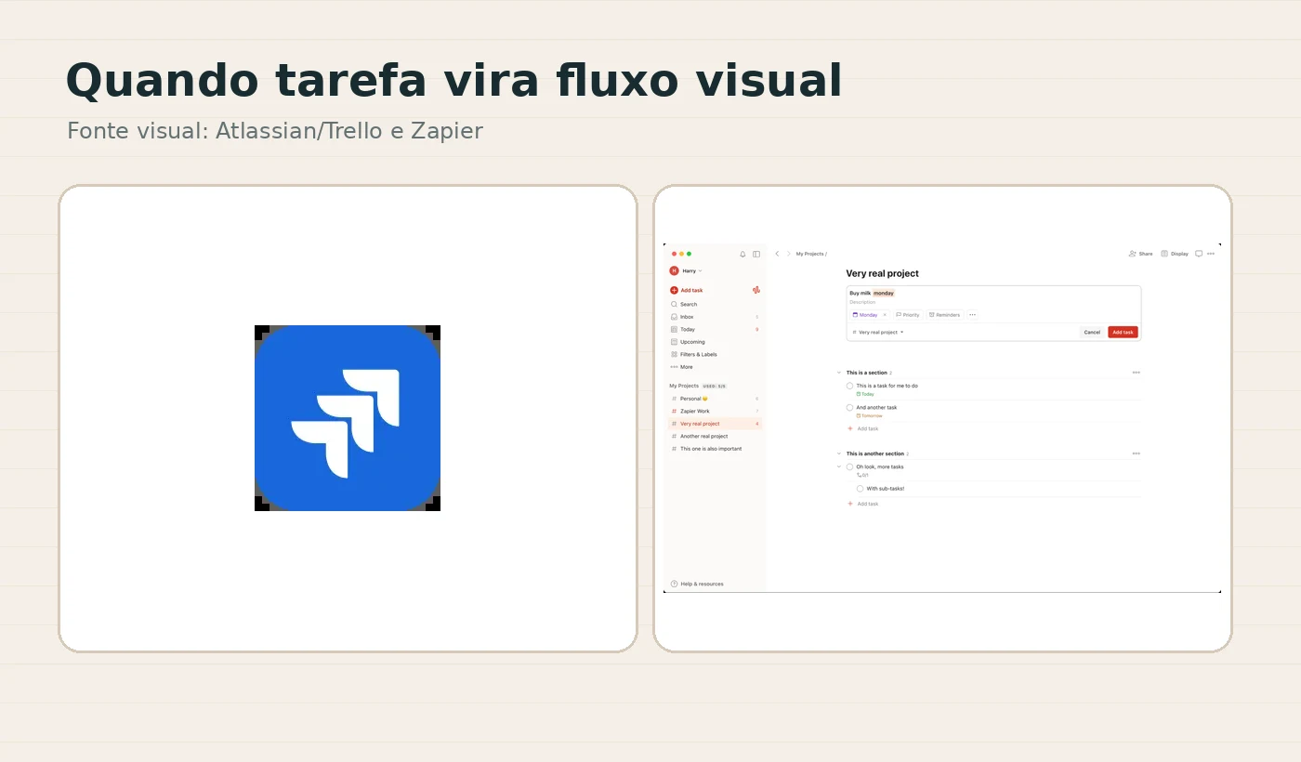Image resolution: width=1301 pixels, height=762 pixels.
Task: Toggle the sidebar panel icon
Action: tap(756, 254)
